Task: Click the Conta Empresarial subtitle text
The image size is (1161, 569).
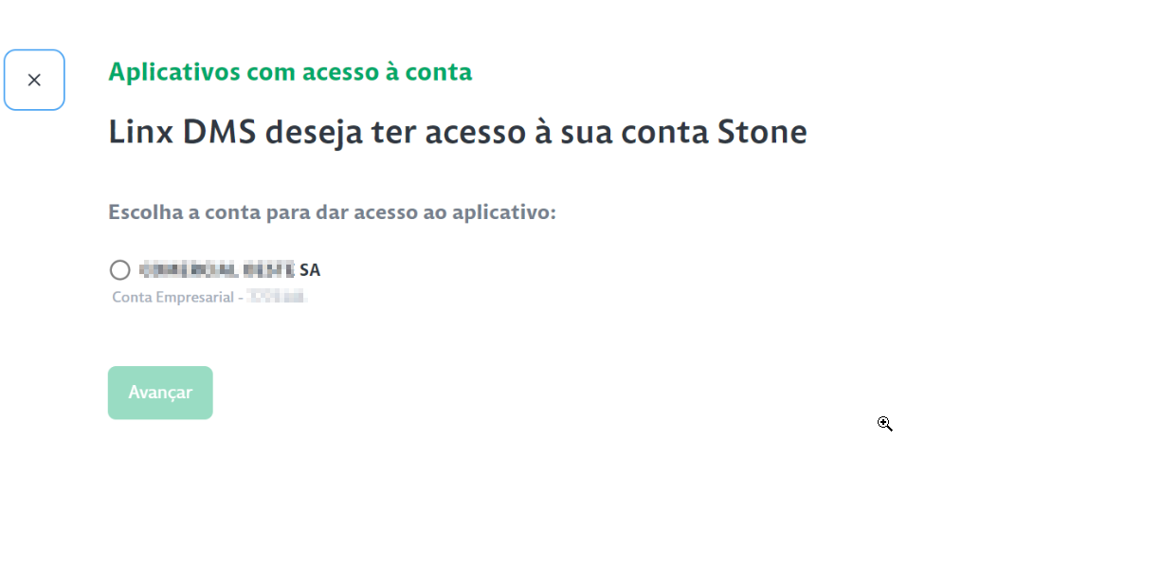Action: pos(175,298)
